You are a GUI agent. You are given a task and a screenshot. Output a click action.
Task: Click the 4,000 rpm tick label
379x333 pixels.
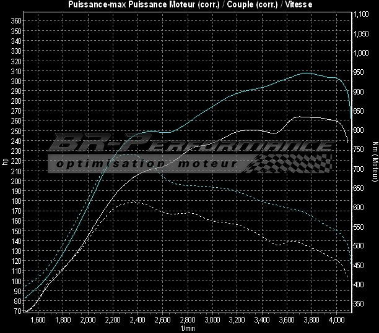[336, 320]
